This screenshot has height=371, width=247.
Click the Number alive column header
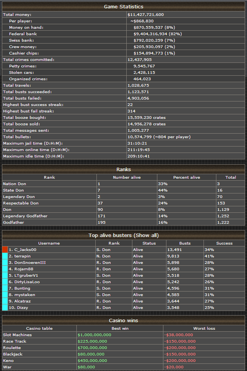pos(127,177)
